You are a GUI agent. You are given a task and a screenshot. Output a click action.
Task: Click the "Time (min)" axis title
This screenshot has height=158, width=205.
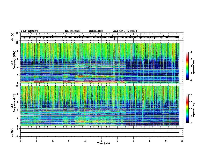(x=104, y=143)
